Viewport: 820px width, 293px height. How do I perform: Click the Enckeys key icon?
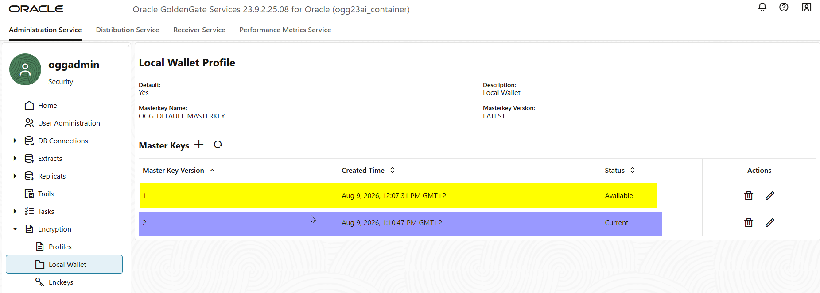pyautogui.click(x=40, y=282)
